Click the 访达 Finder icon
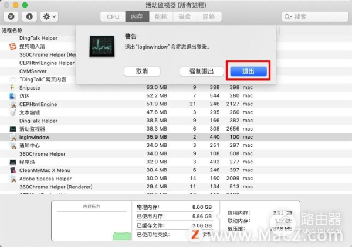This screenshot has width=352, height=247. (x=12, y=96)
